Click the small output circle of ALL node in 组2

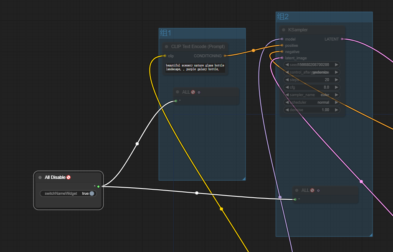[x=318, y=191]
